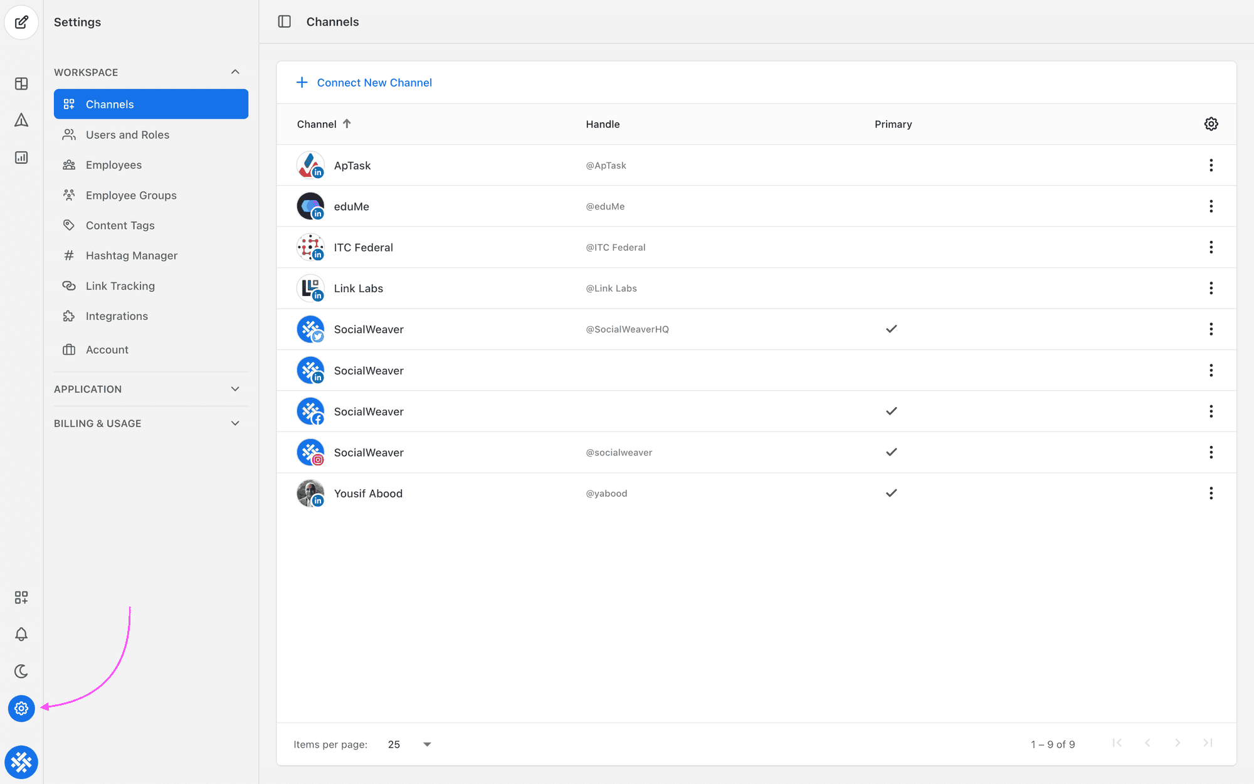The image size is (1254, 784).
Task: Open more options for @socialweaver Instagram row
Action: click(1211, 452)
